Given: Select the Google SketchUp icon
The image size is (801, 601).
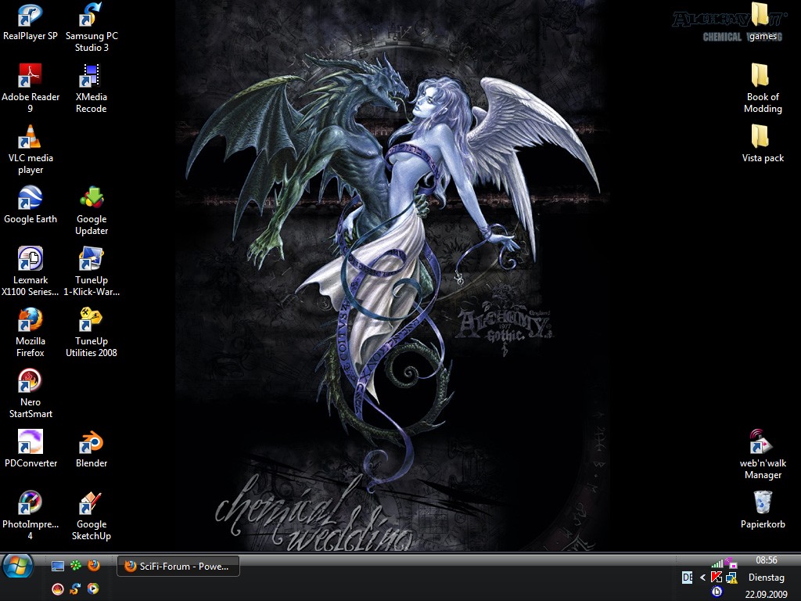Looking at the screenshot, I should [x=92, y=504].
